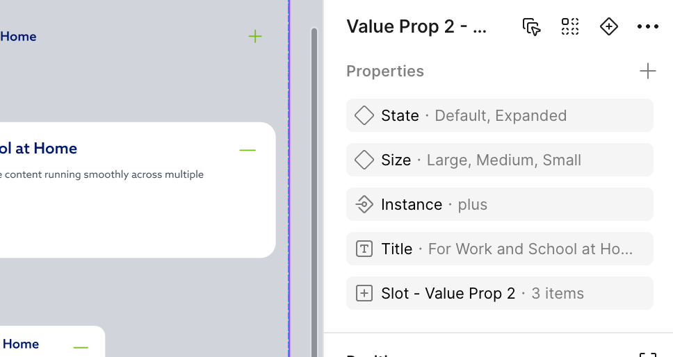This screenshot has width=673, height=357.
Task: Click the State property diamond icon
Action: pos(364,116)
